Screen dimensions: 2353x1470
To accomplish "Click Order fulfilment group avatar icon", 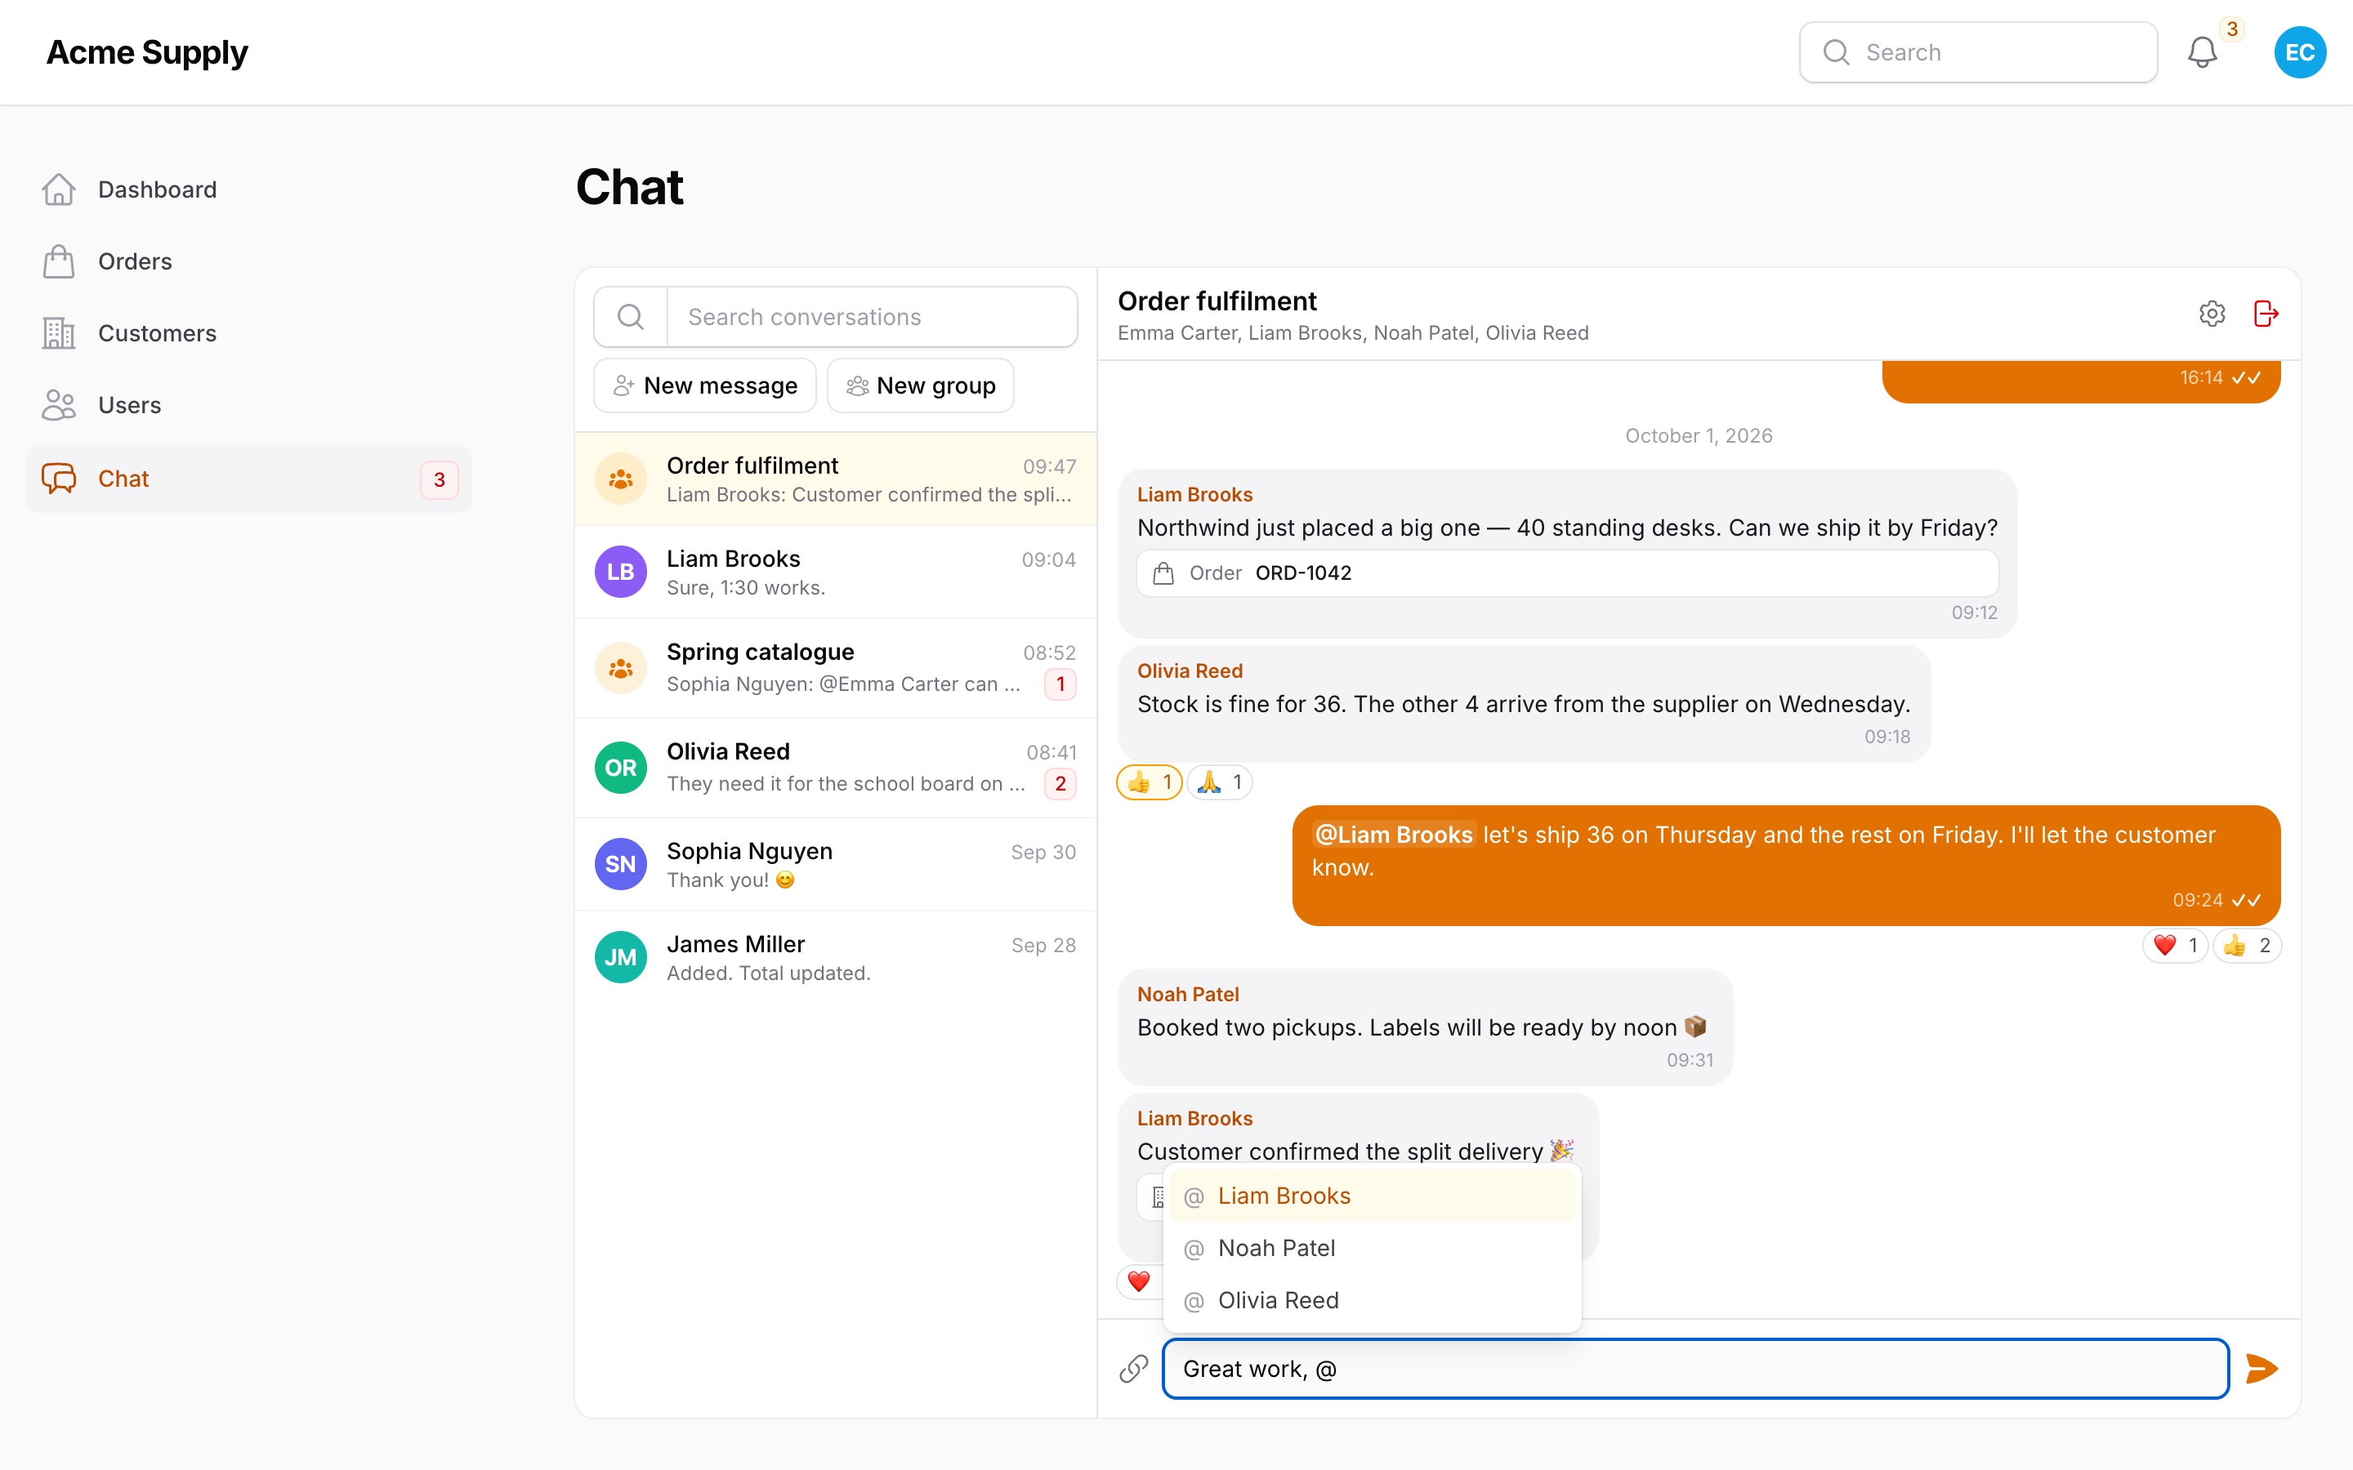I will (620, 479).
